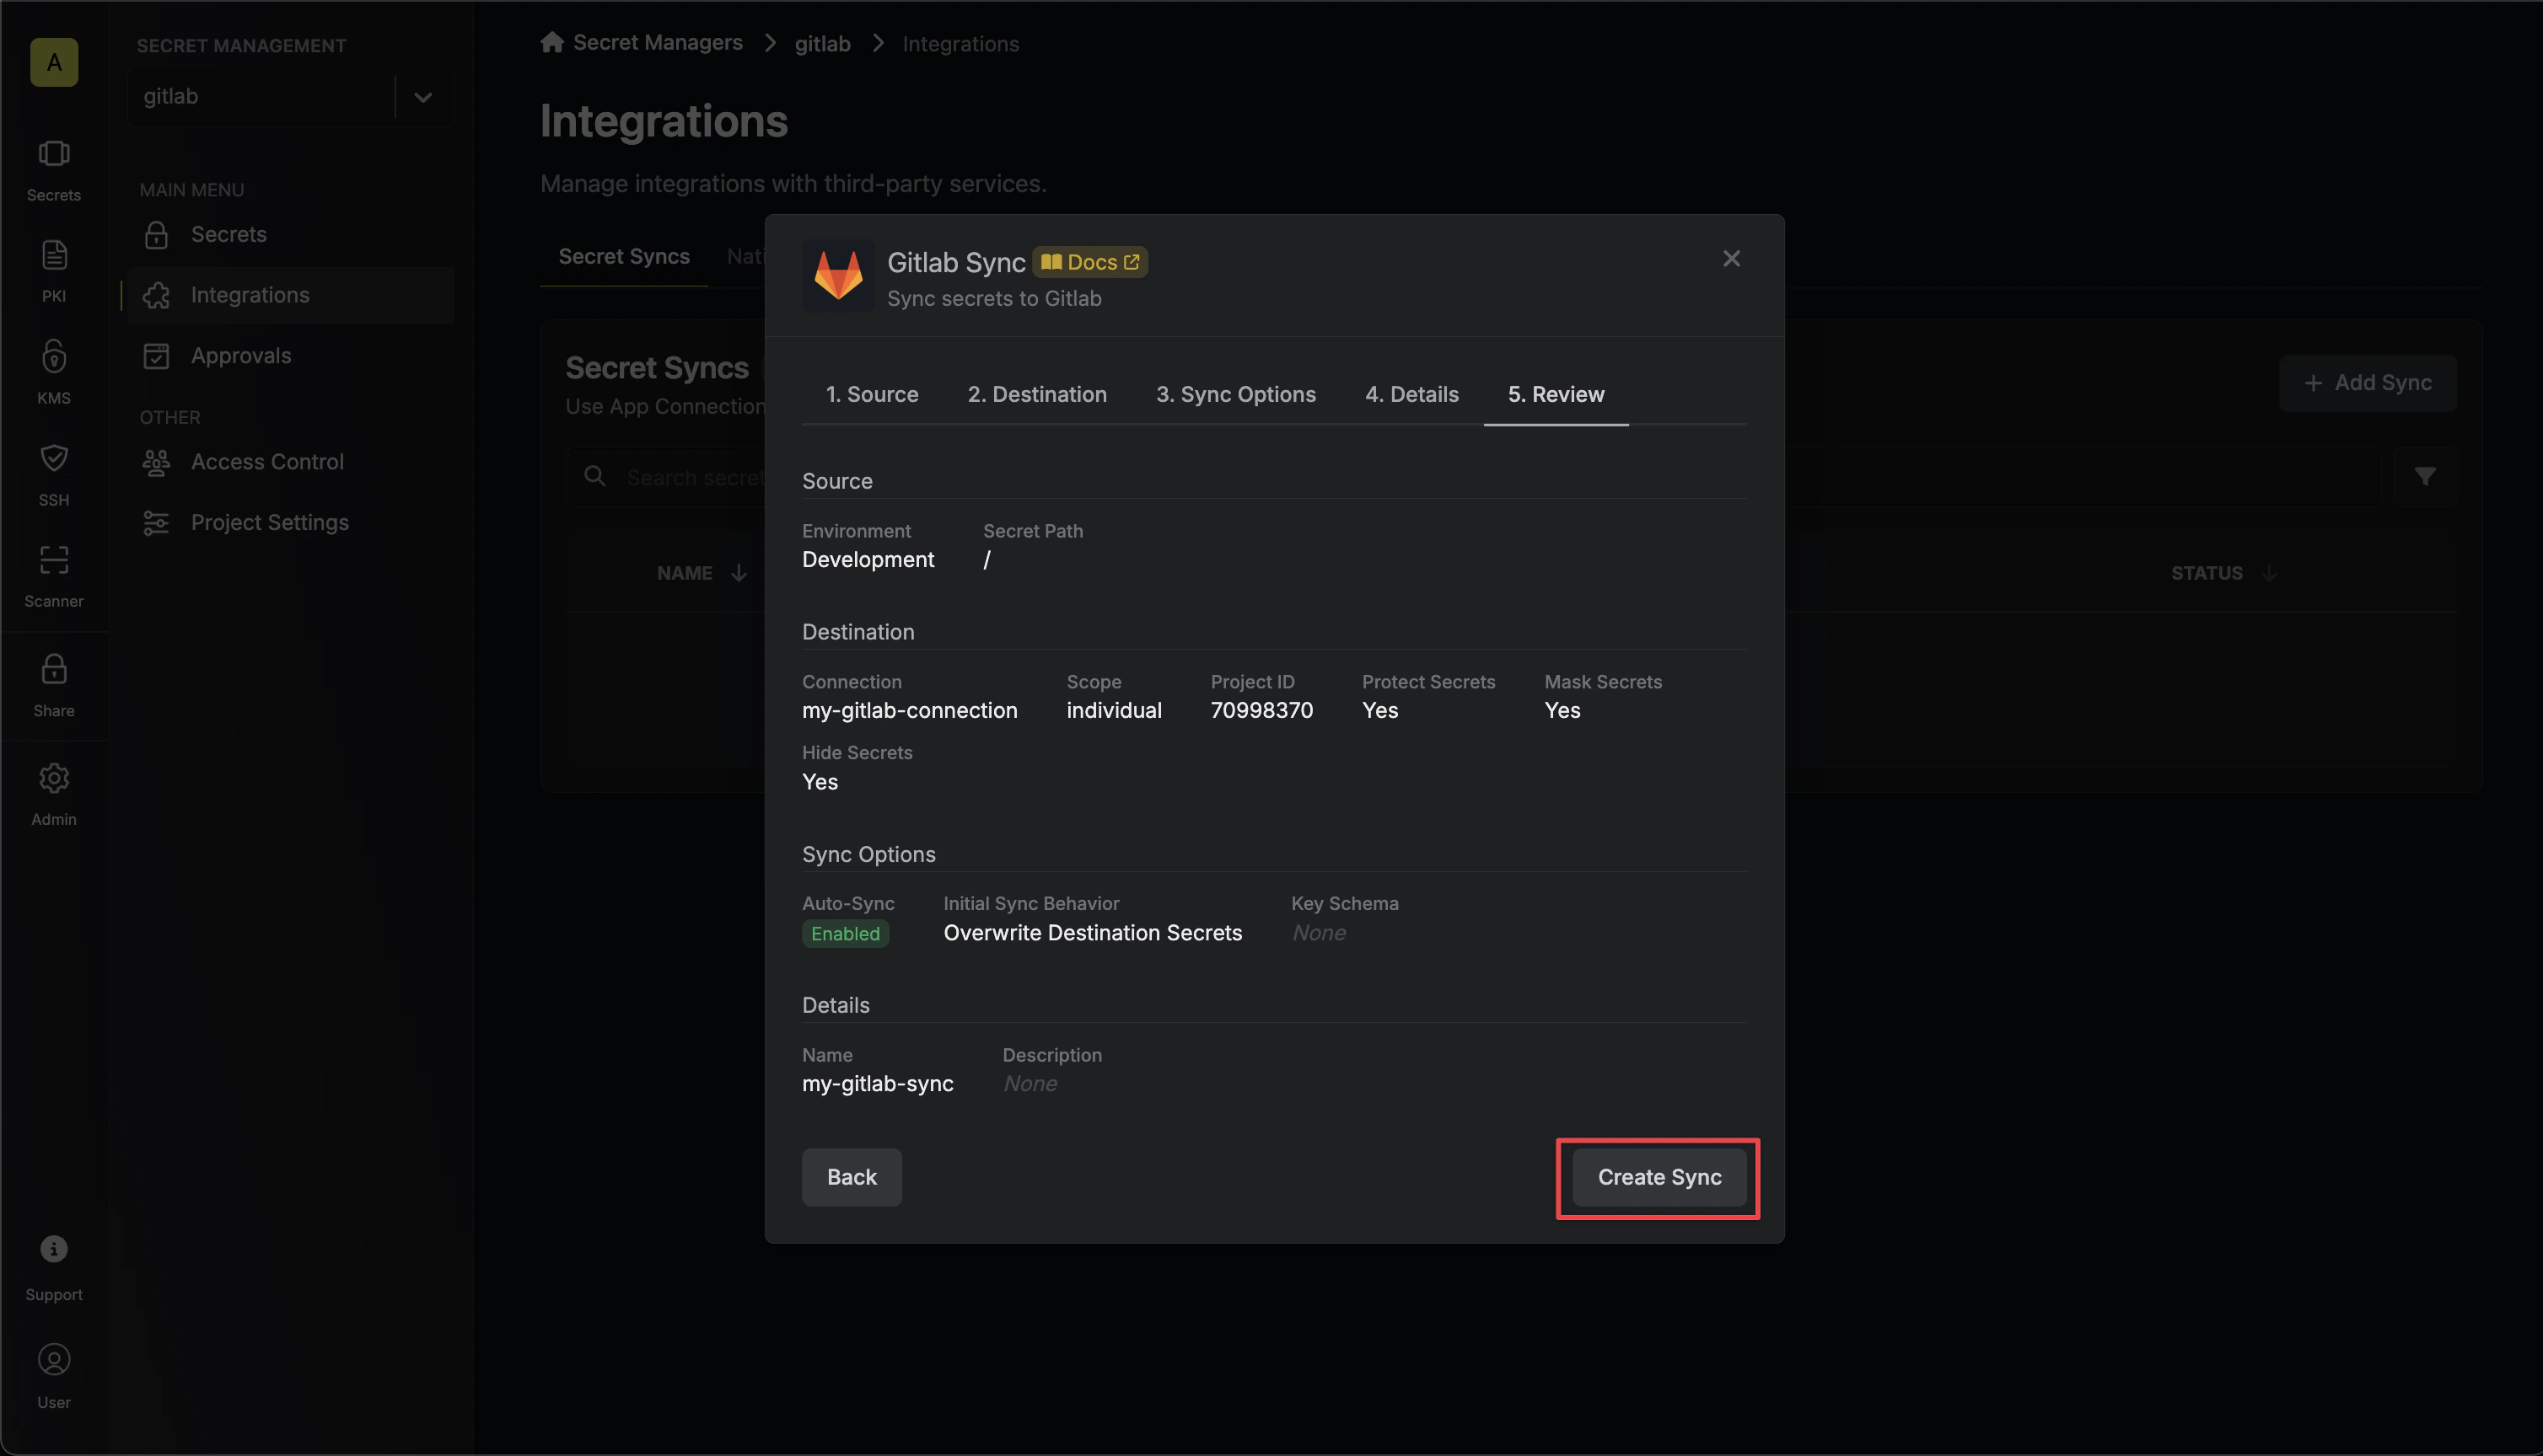Click gitlab breadcrumb link
The width and height of the screenshot is (2543, 1456).
[822, 43]
